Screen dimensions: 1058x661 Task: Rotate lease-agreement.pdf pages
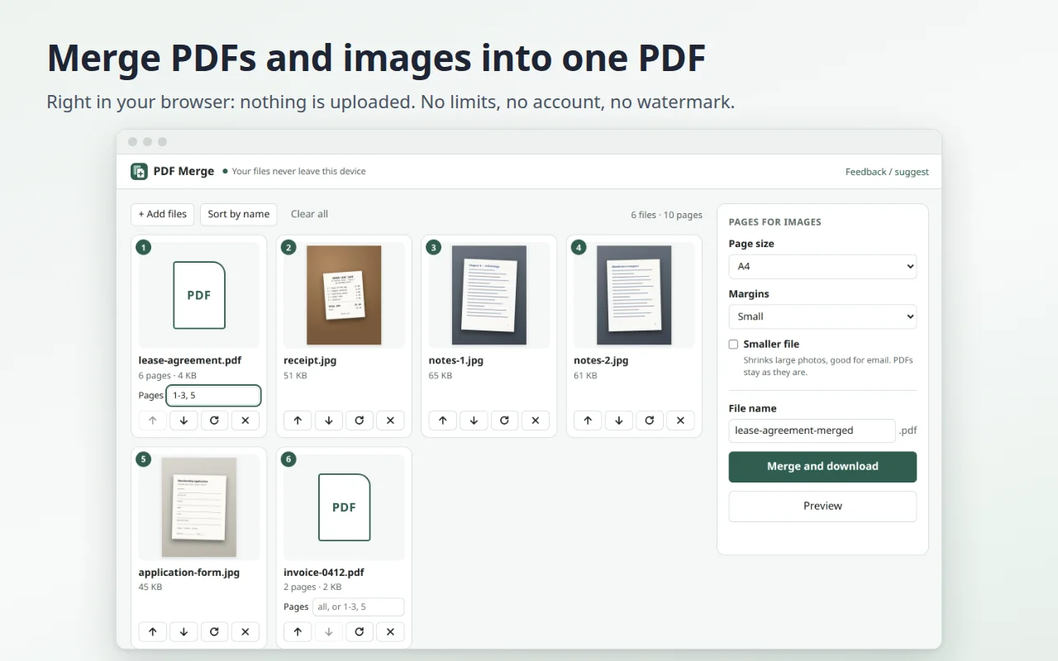click(x=214, y=421)
